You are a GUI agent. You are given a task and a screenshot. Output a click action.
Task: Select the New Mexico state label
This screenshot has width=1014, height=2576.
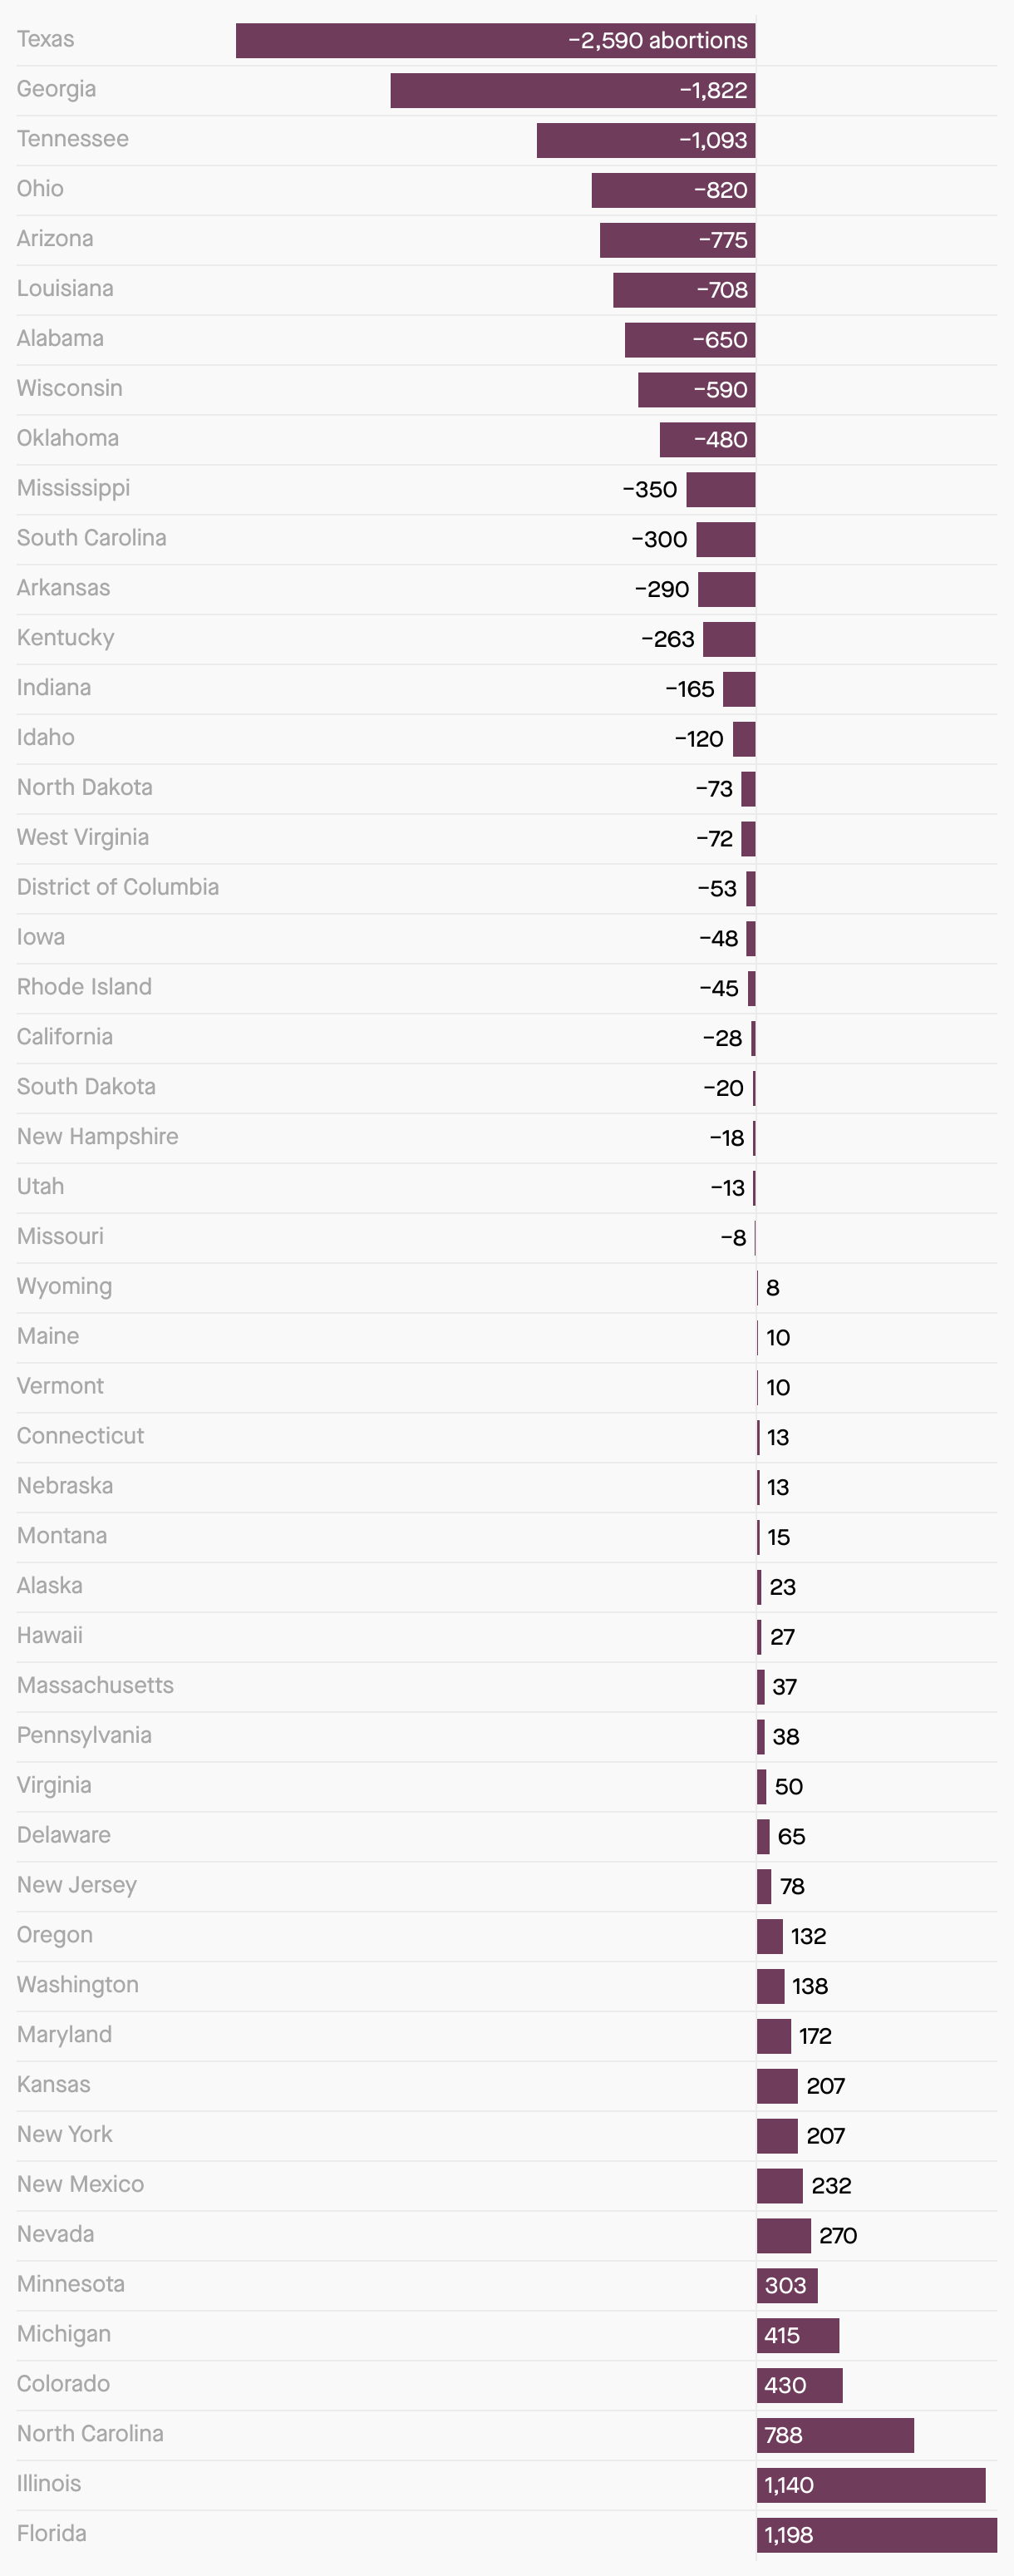[x=80, y=2184]
